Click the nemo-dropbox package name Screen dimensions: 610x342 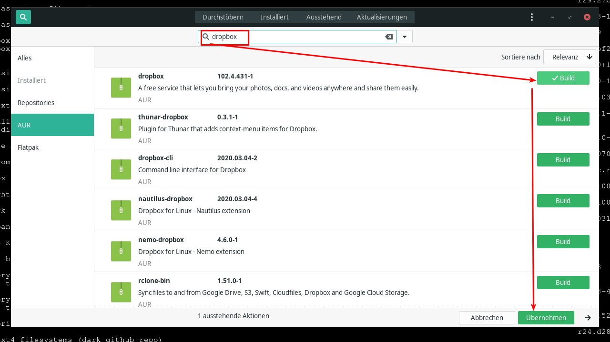[x=161, y=240]
